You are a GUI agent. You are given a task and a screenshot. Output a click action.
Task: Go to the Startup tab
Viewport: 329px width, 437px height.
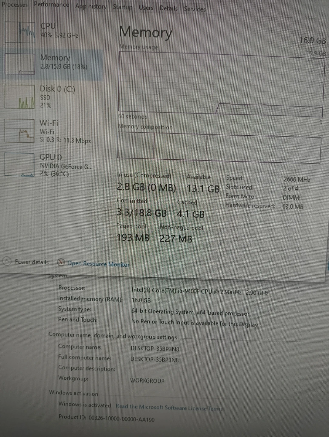pos(122,7)
